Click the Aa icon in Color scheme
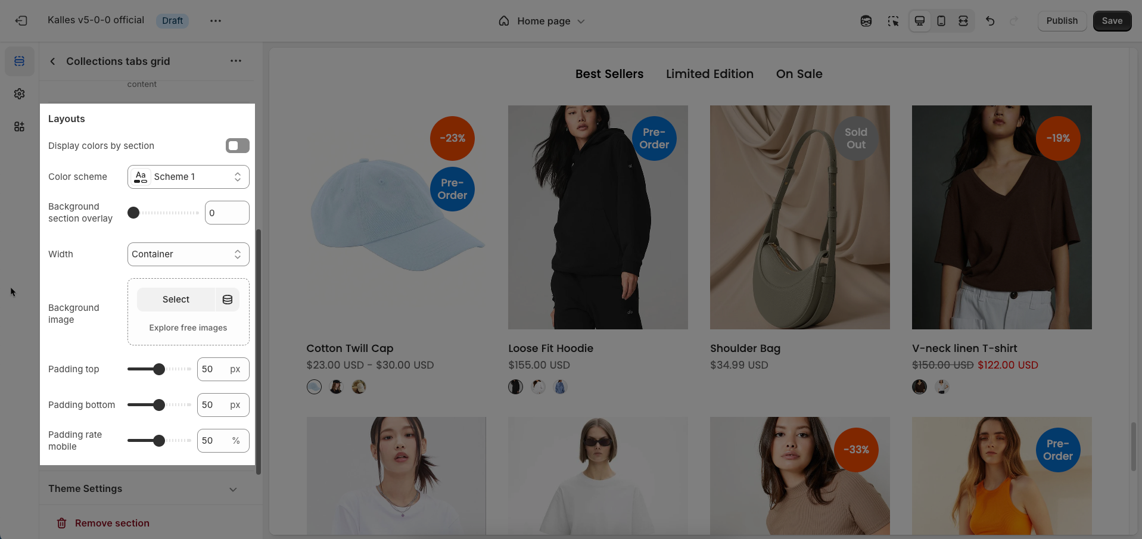Viewport: 1142px width, 539px height. [141, 177]
